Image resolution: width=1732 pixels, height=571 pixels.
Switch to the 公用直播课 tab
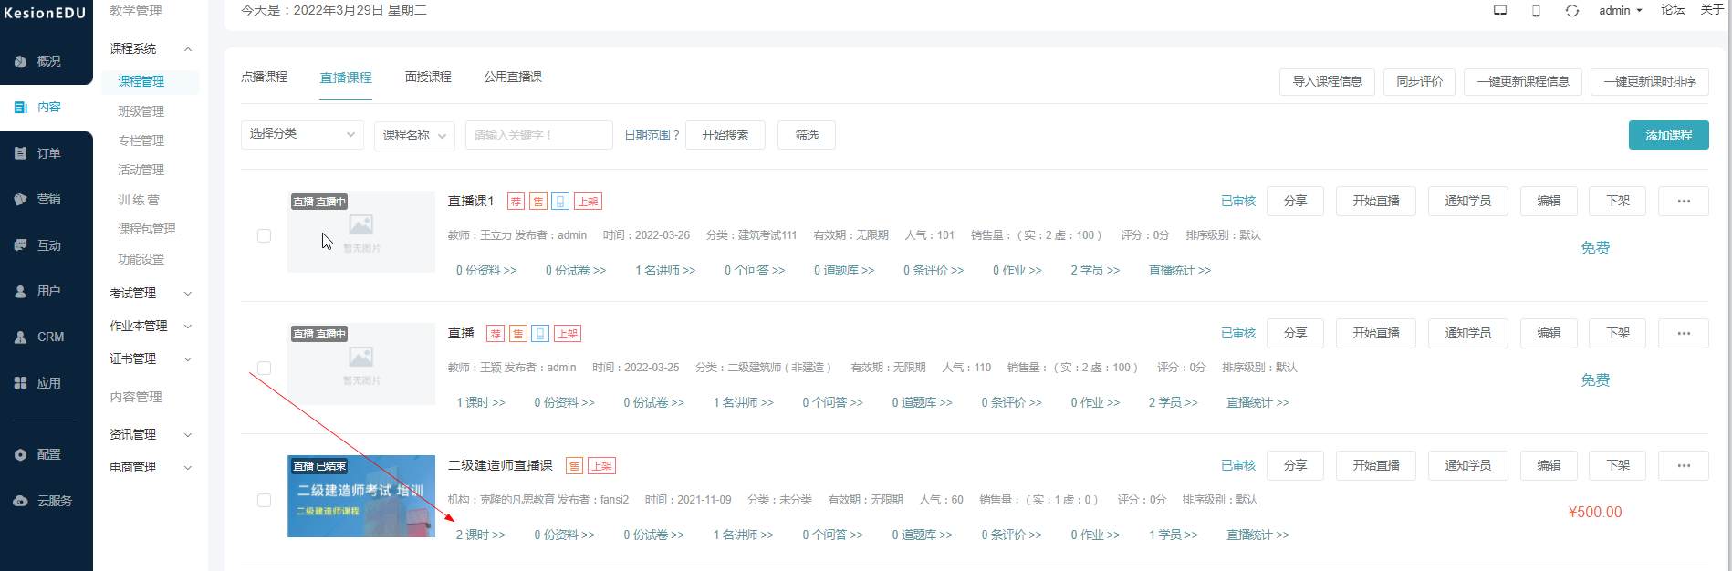(513, 77)
